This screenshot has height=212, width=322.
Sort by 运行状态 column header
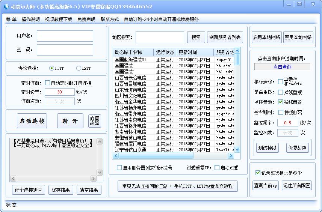coord(165,52)
